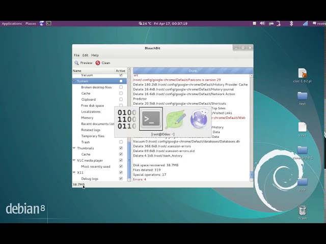This screenshot has height=244, width=326.
Task: Toggle the System category checkbox
Action: click(121, 81)
